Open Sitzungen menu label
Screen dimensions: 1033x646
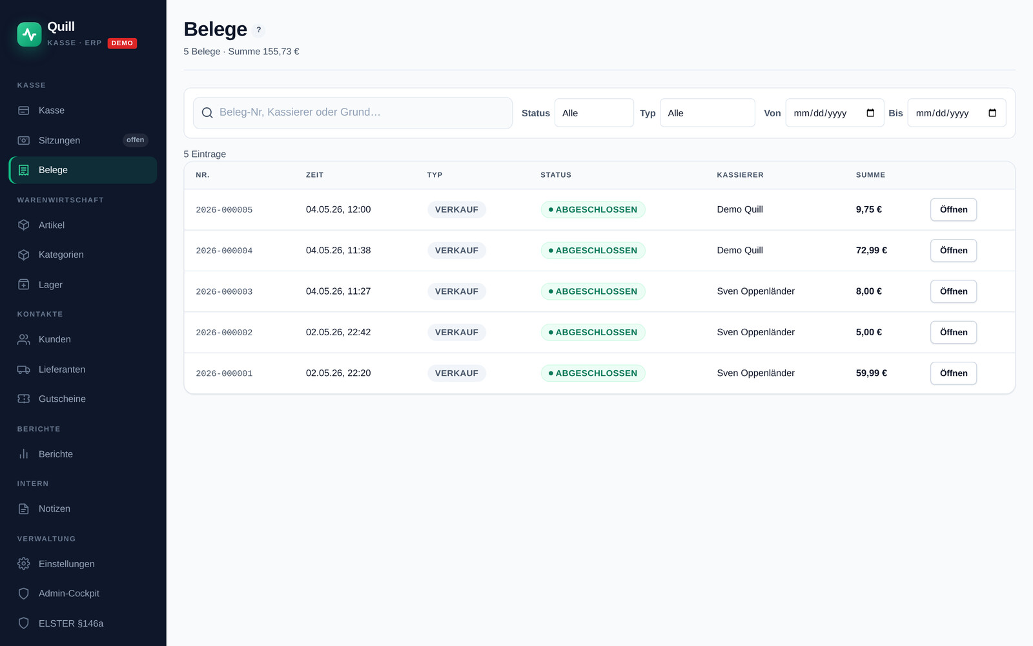(59, 140)
